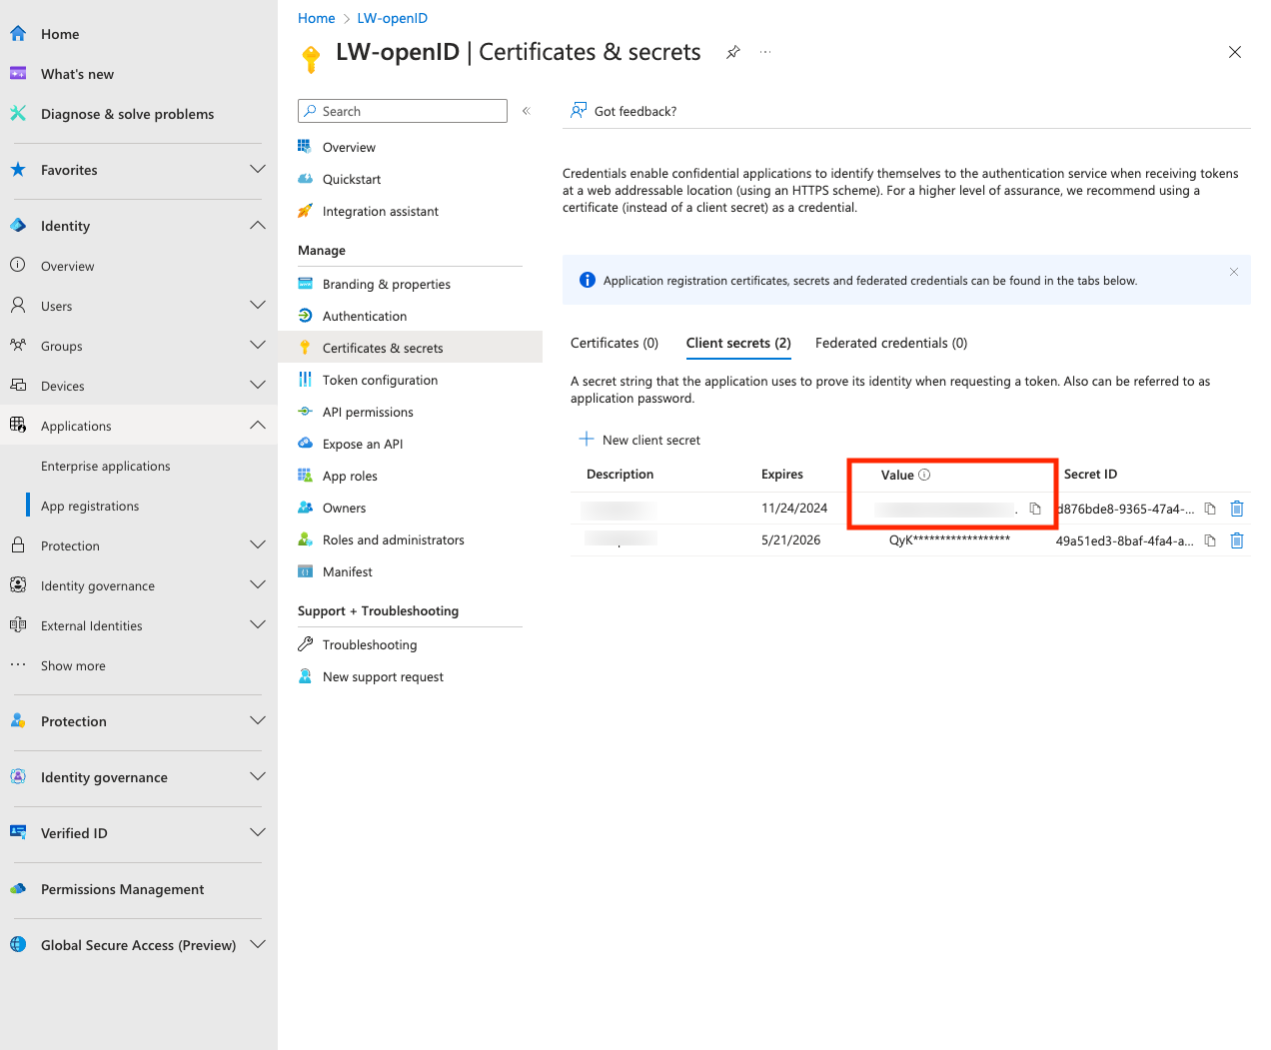Click the Permissions Management cloud icon
The image size is (1271, 1050).
[18, 888]
